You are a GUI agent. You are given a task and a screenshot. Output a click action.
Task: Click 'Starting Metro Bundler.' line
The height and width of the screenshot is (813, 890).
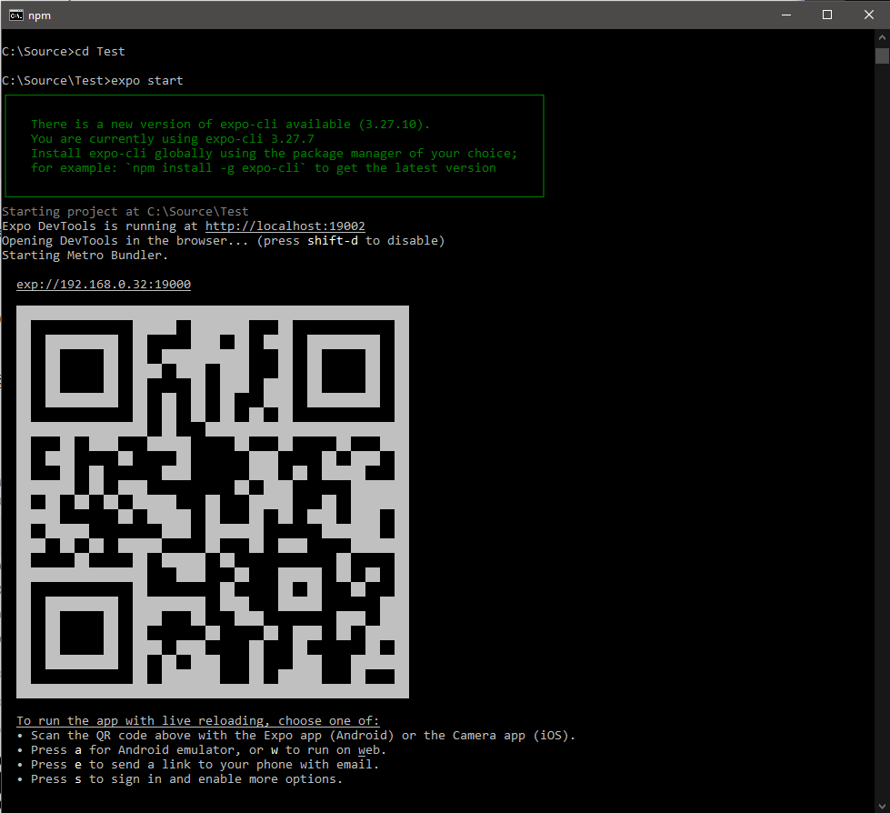pos(85,256)
